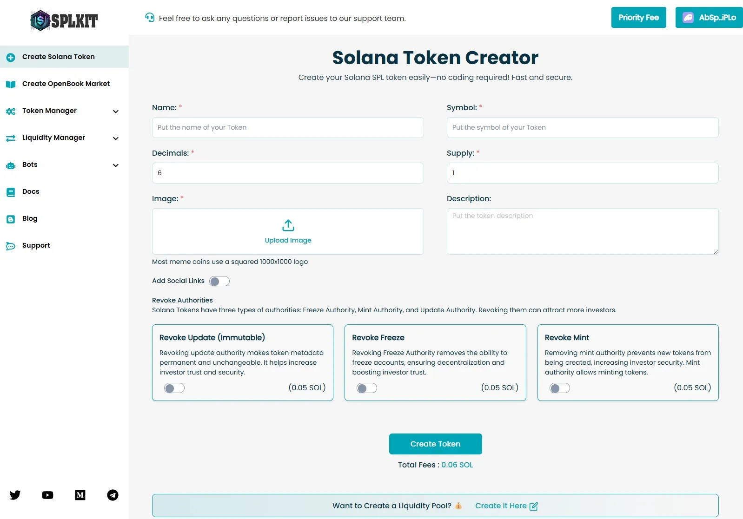Click the Create Token button
The width and height of the screenshot is (743, 519).
435,444
